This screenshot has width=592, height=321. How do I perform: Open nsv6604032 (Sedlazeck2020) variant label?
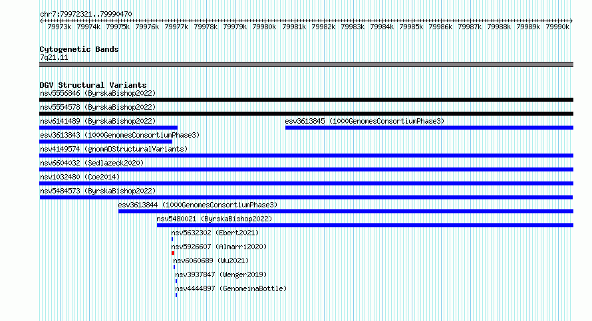click(x=92, y=163)
